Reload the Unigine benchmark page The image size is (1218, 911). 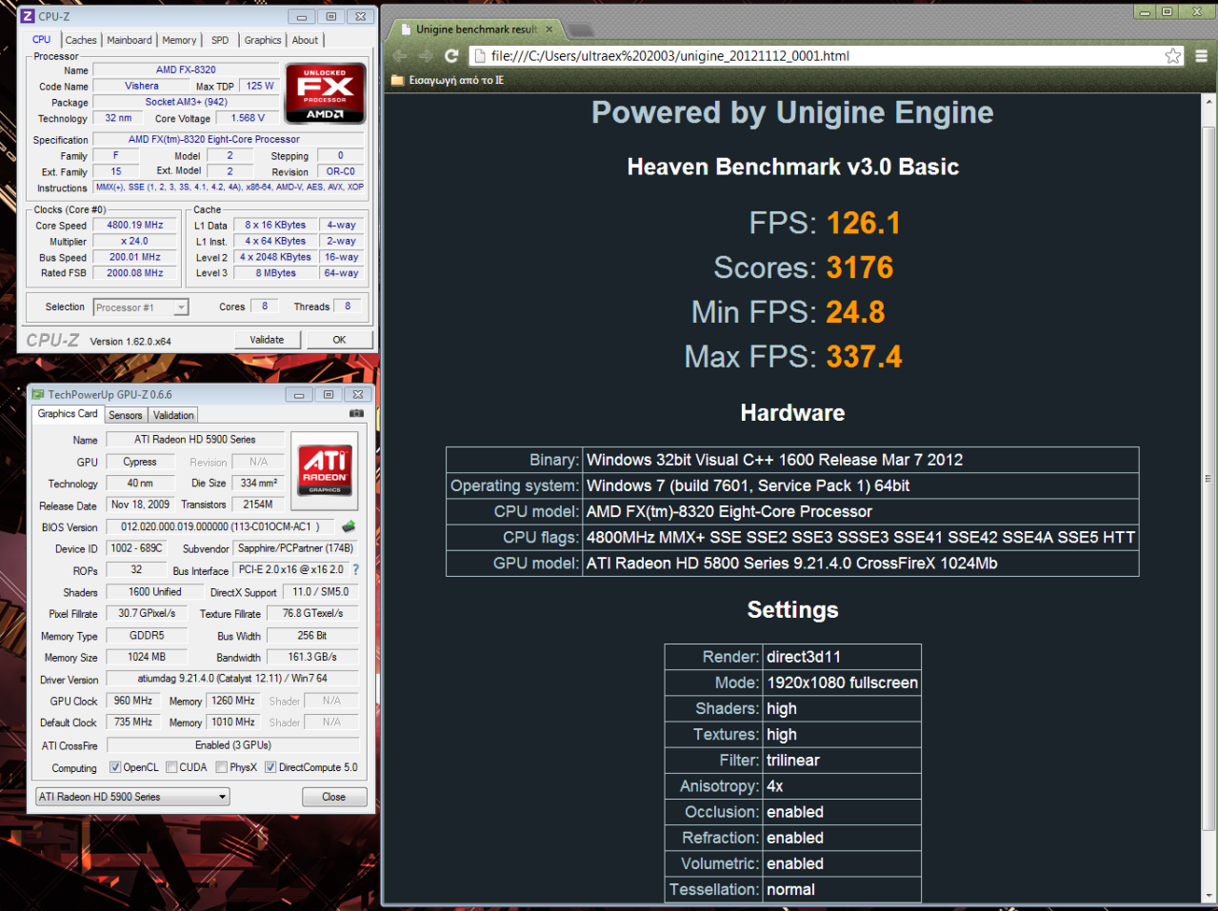452,56
